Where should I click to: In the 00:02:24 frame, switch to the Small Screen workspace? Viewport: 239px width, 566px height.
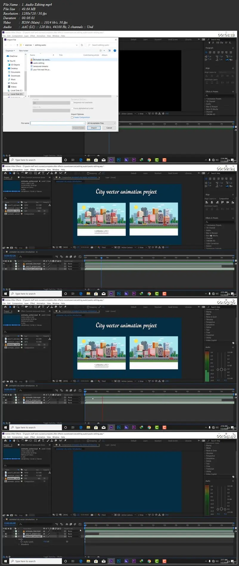173,173
